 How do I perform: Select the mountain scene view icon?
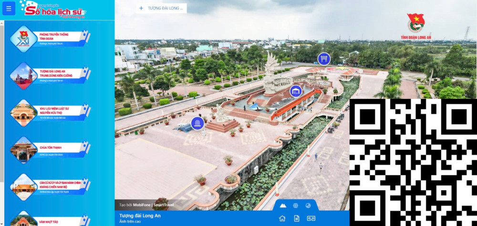[x=283, y=206]
